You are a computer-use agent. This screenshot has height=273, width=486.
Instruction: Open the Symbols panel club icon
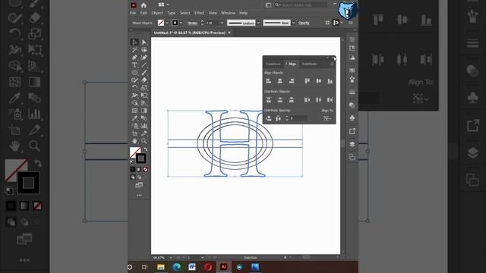[x=352, y=118]
